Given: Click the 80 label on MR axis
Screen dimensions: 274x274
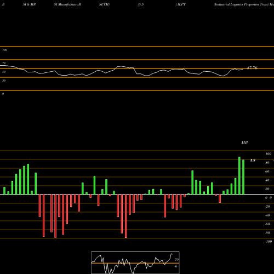Looking at the screenshot, I should pyautogui.click(x=267, y=163).
